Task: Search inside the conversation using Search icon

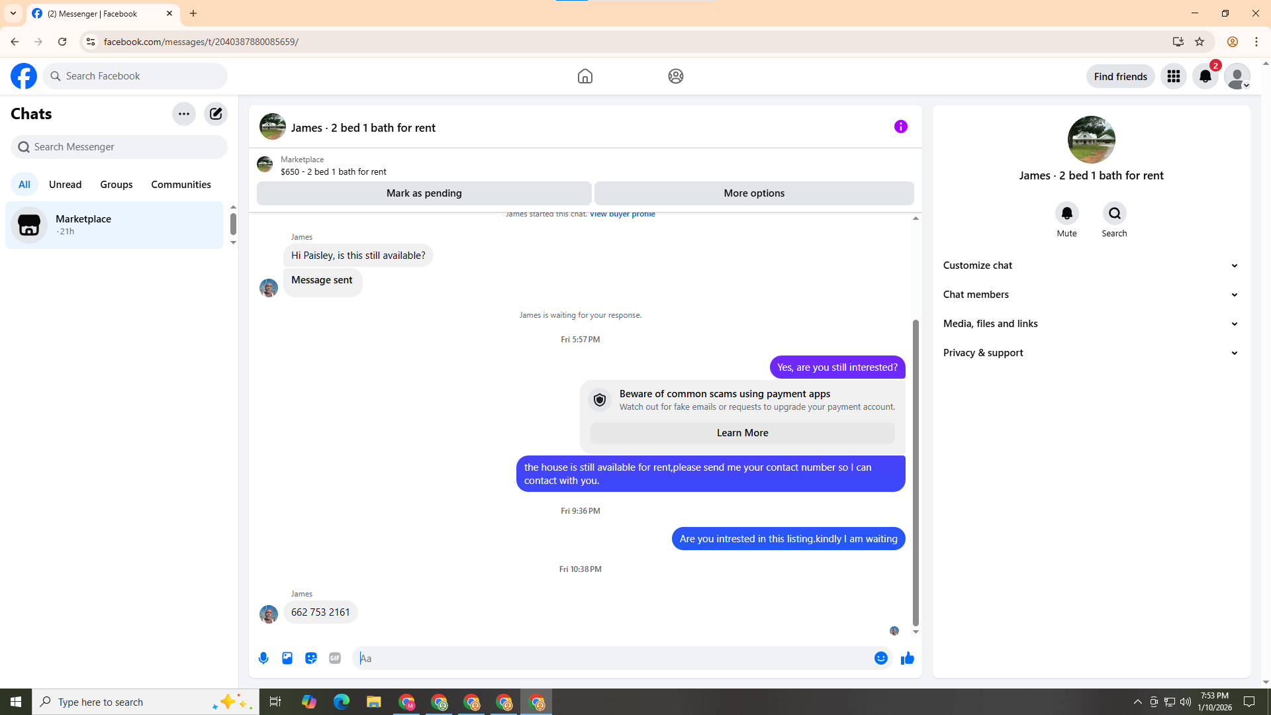Action: (1114, 214)
